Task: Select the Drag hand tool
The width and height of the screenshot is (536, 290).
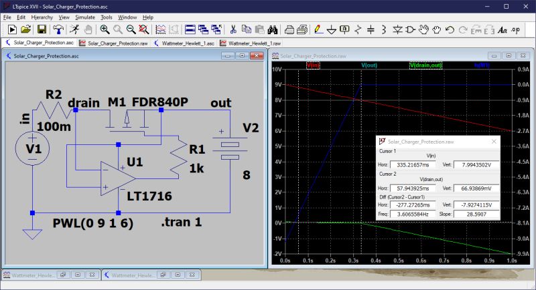Action: coord(437,29)
